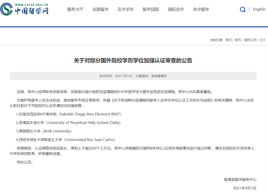Viewport: 268px width, 192px height.
Task: Select the 在外求学 navigation item
Action: coord(125,10)
